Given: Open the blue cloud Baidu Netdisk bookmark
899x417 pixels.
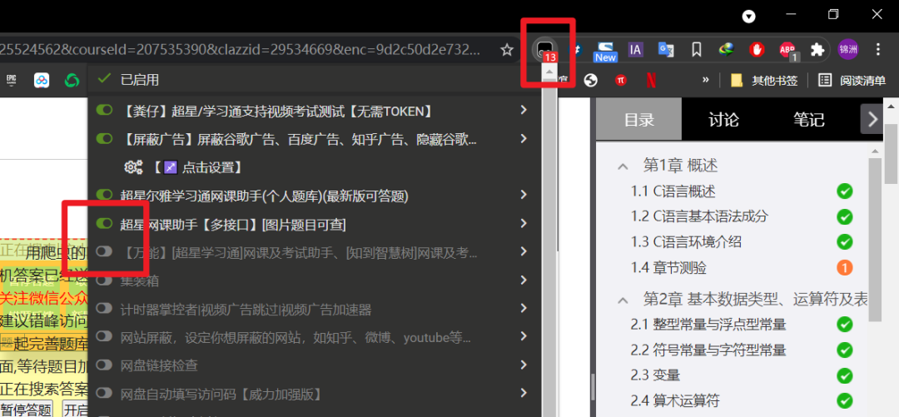Looking at the screenshot, I should coord(42,80).
